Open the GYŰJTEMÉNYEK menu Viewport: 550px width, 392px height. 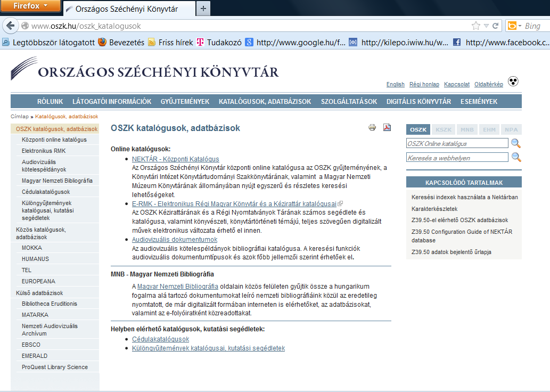pyautogui.click(x=185, y=101)
